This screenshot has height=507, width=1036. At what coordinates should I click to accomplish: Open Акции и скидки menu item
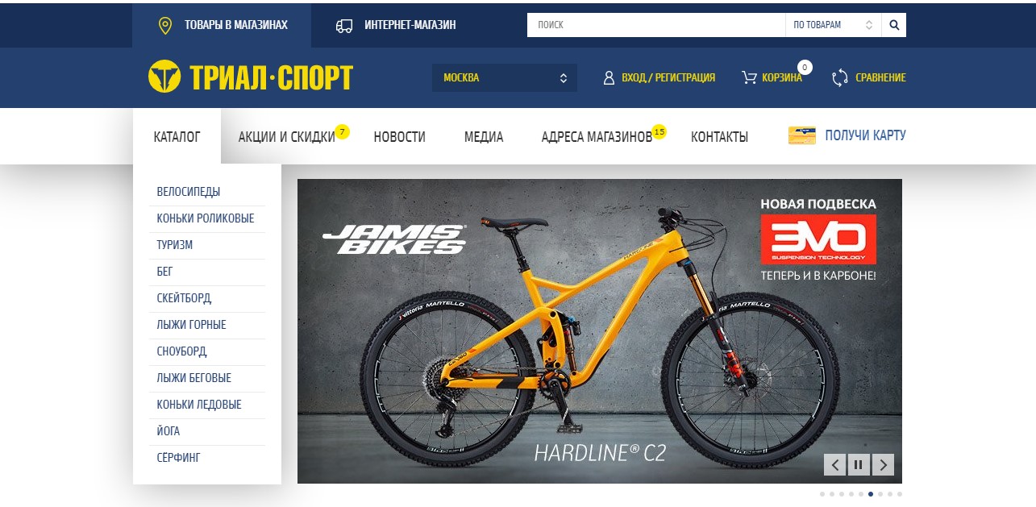click(287, 137)
